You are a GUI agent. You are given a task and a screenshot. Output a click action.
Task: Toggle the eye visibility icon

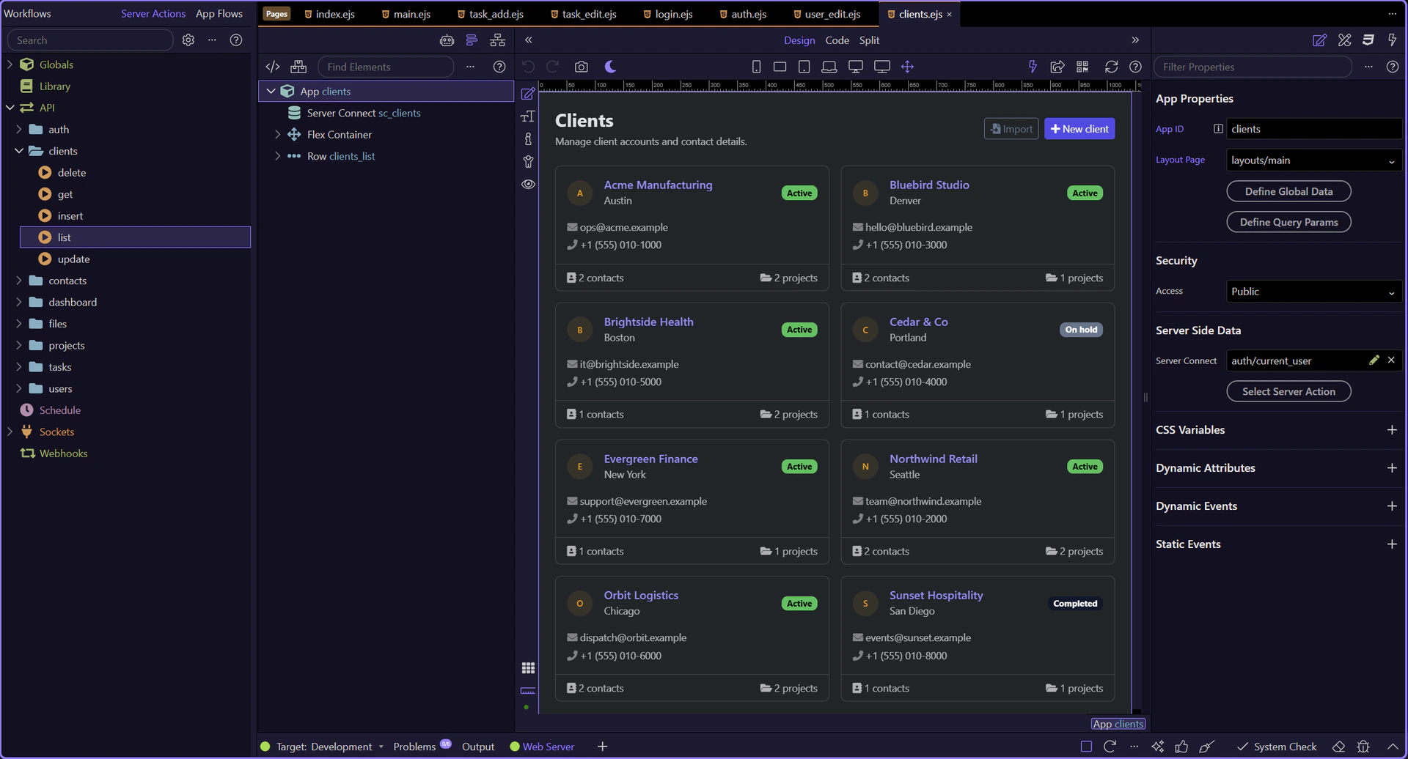coord(528,184)
